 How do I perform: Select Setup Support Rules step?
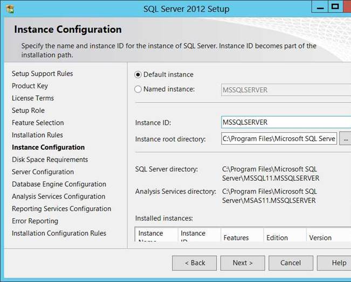coord(42,74)
